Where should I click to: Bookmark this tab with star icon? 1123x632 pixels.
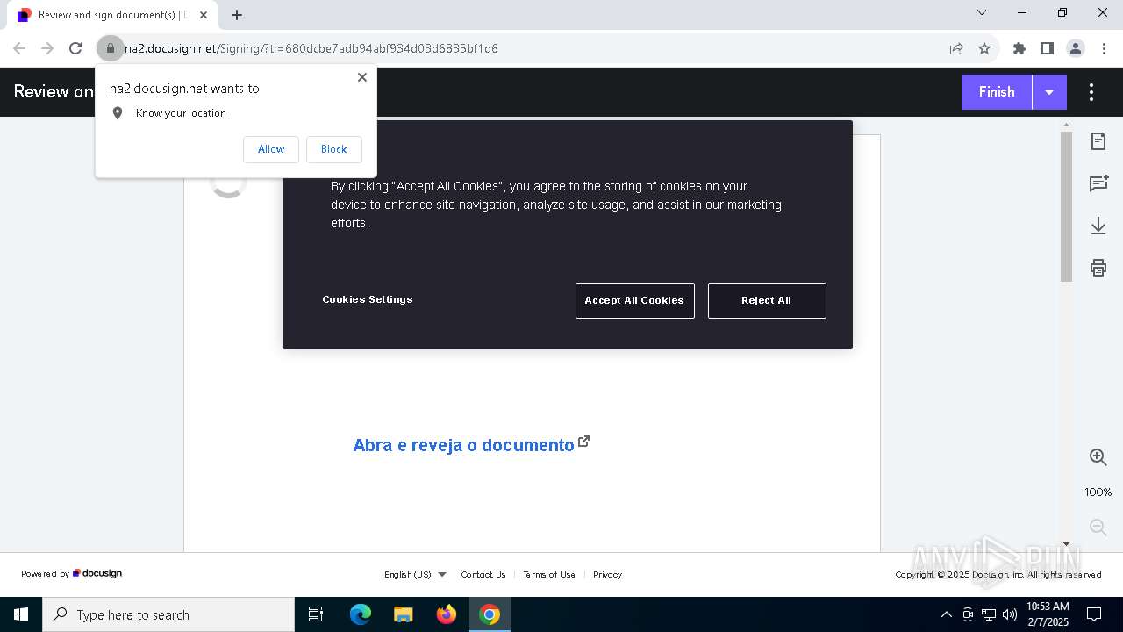(x=984, y=48)
